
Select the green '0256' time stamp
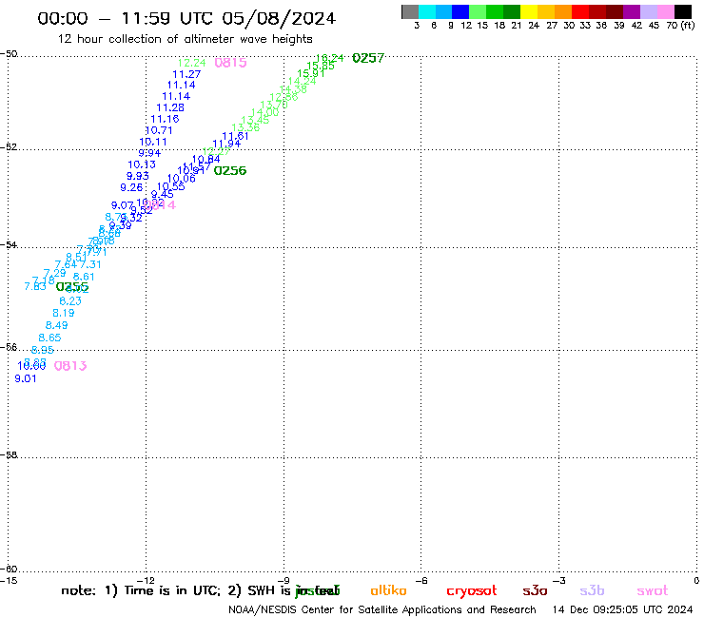tap(230, 171)
